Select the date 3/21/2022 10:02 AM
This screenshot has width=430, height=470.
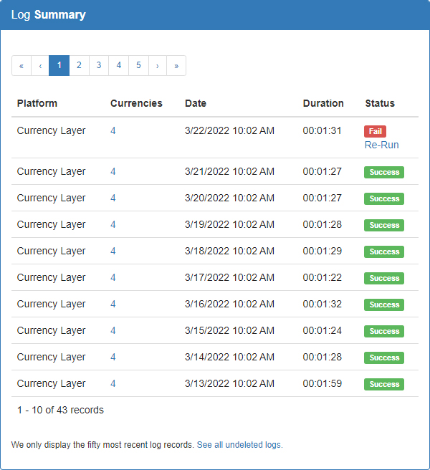point(229,171)
